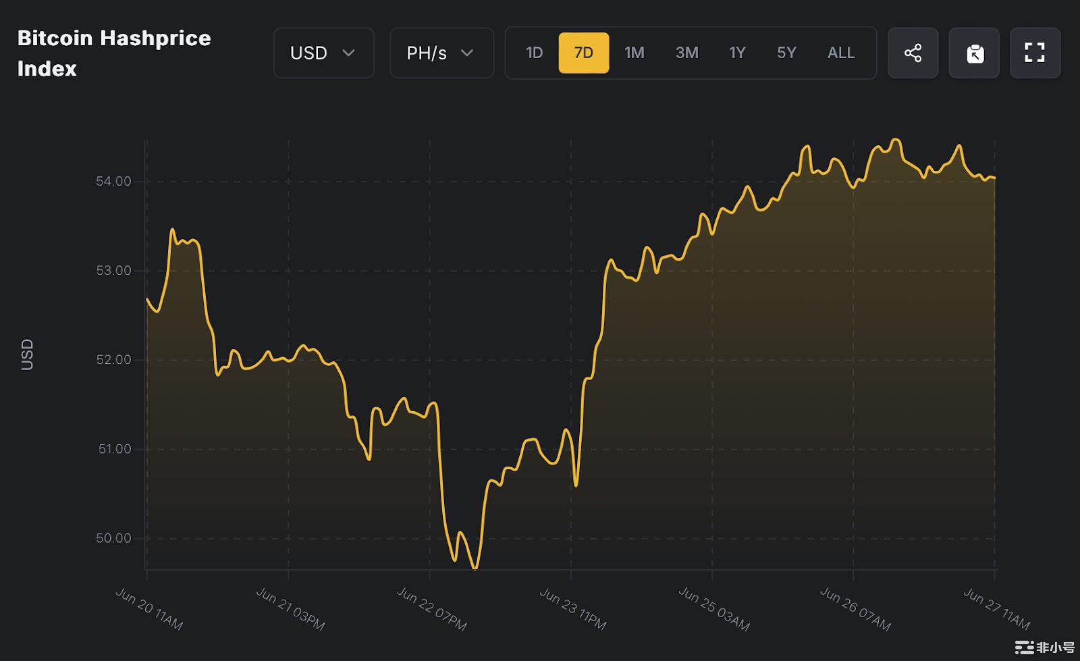Viewport: 1080px width, 661px height.
Task: Click the Bitcoin Hashprice Index title
Action: (114, 53)
